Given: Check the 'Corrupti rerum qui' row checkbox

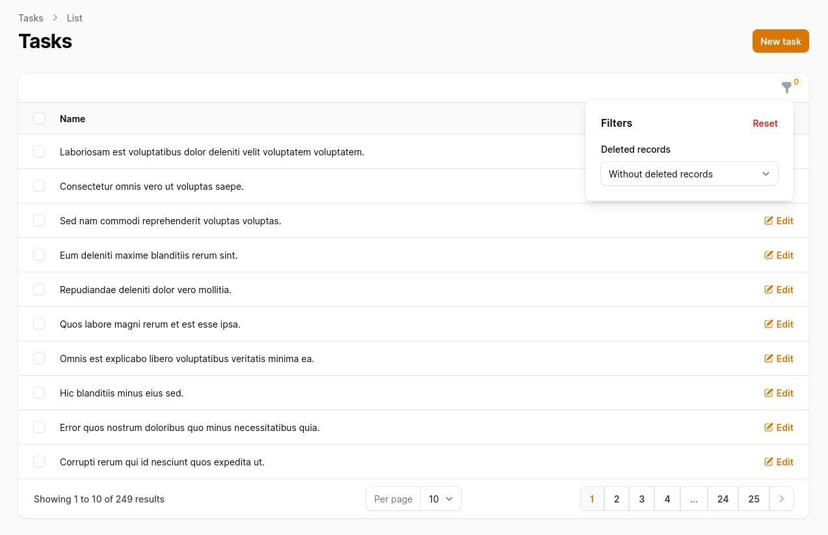Looking at the screenshot, I should (39, 462).
